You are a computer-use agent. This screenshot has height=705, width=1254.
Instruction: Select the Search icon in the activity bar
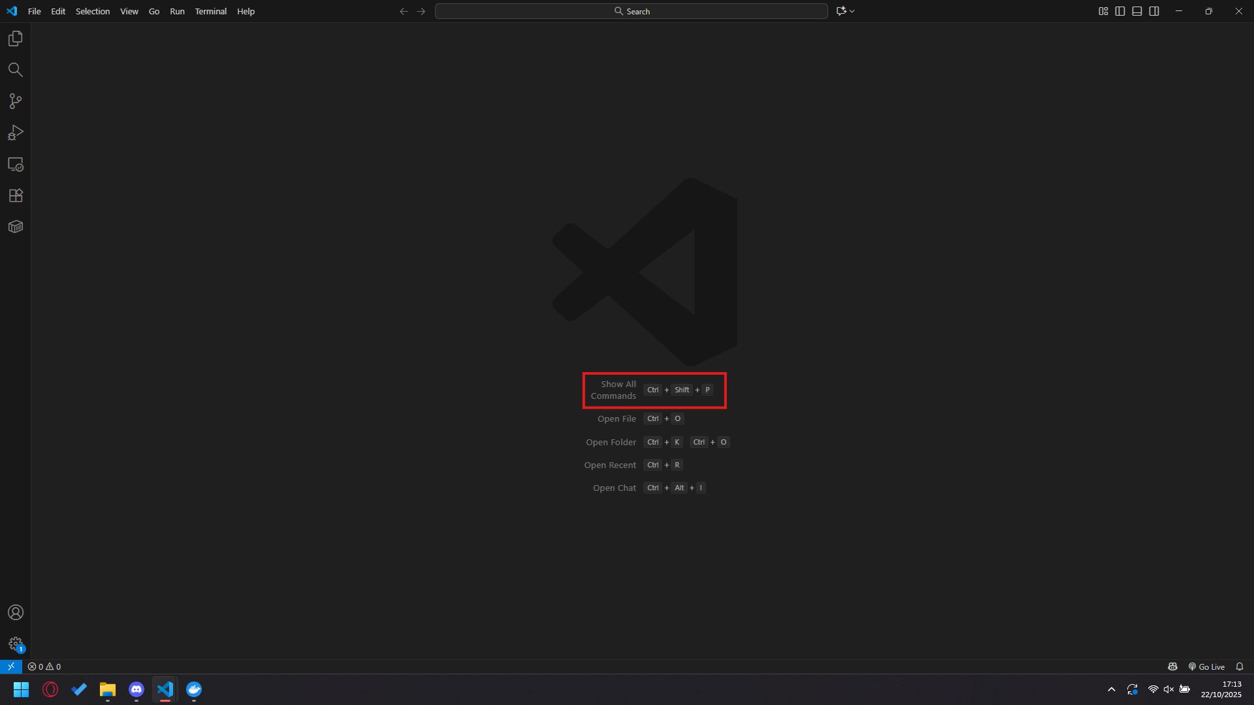pyautogui.click(x=15, y=70)
